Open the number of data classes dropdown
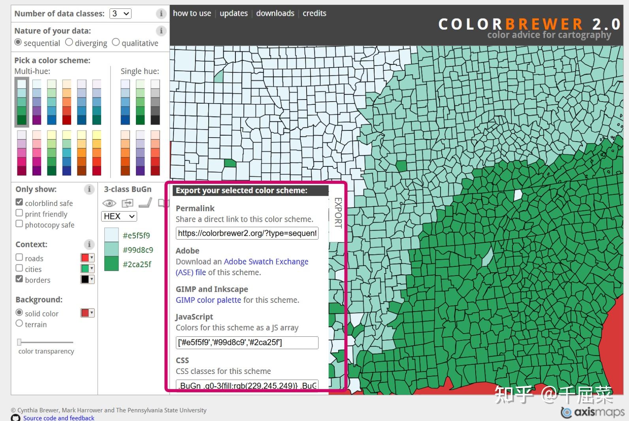This screenshot has width=629, height=421. (x=120, y=13)
